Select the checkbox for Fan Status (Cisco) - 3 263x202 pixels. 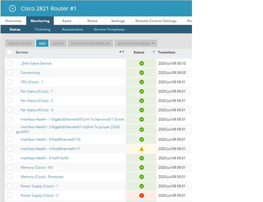click(x=9, y=110)
